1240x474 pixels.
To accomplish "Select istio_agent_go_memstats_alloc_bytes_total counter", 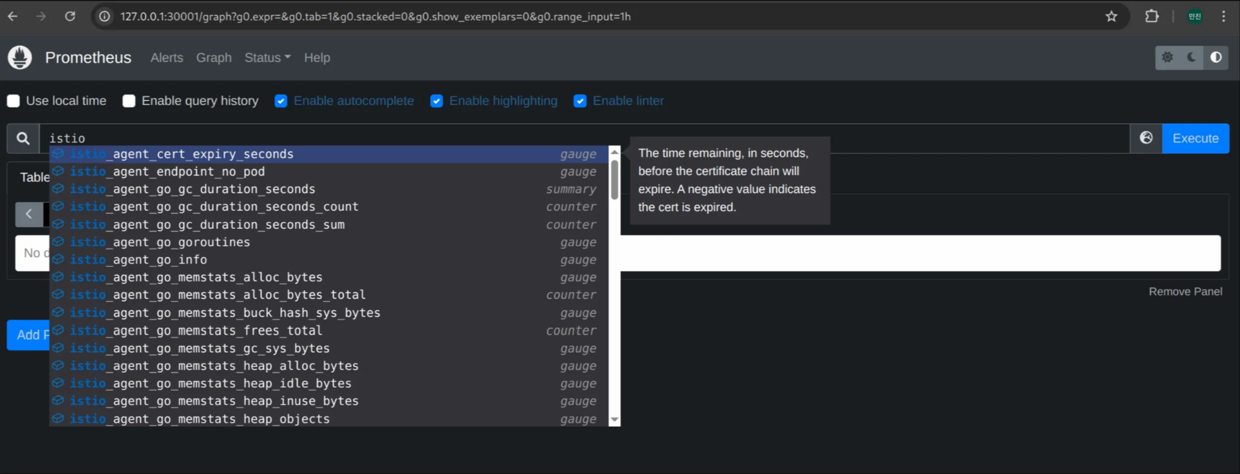I will tap(329, 295).
